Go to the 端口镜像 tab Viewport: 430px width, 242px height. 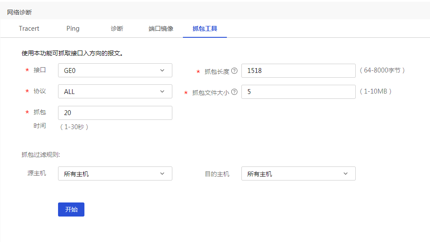click(161, 29)
